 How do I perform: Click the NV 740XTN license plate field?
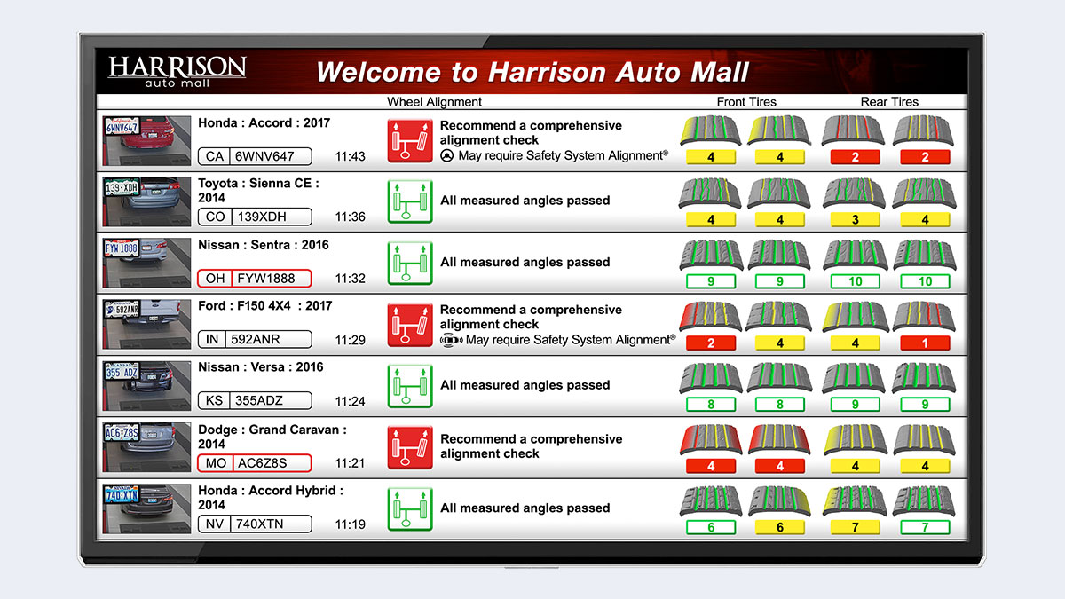point(255,524)
